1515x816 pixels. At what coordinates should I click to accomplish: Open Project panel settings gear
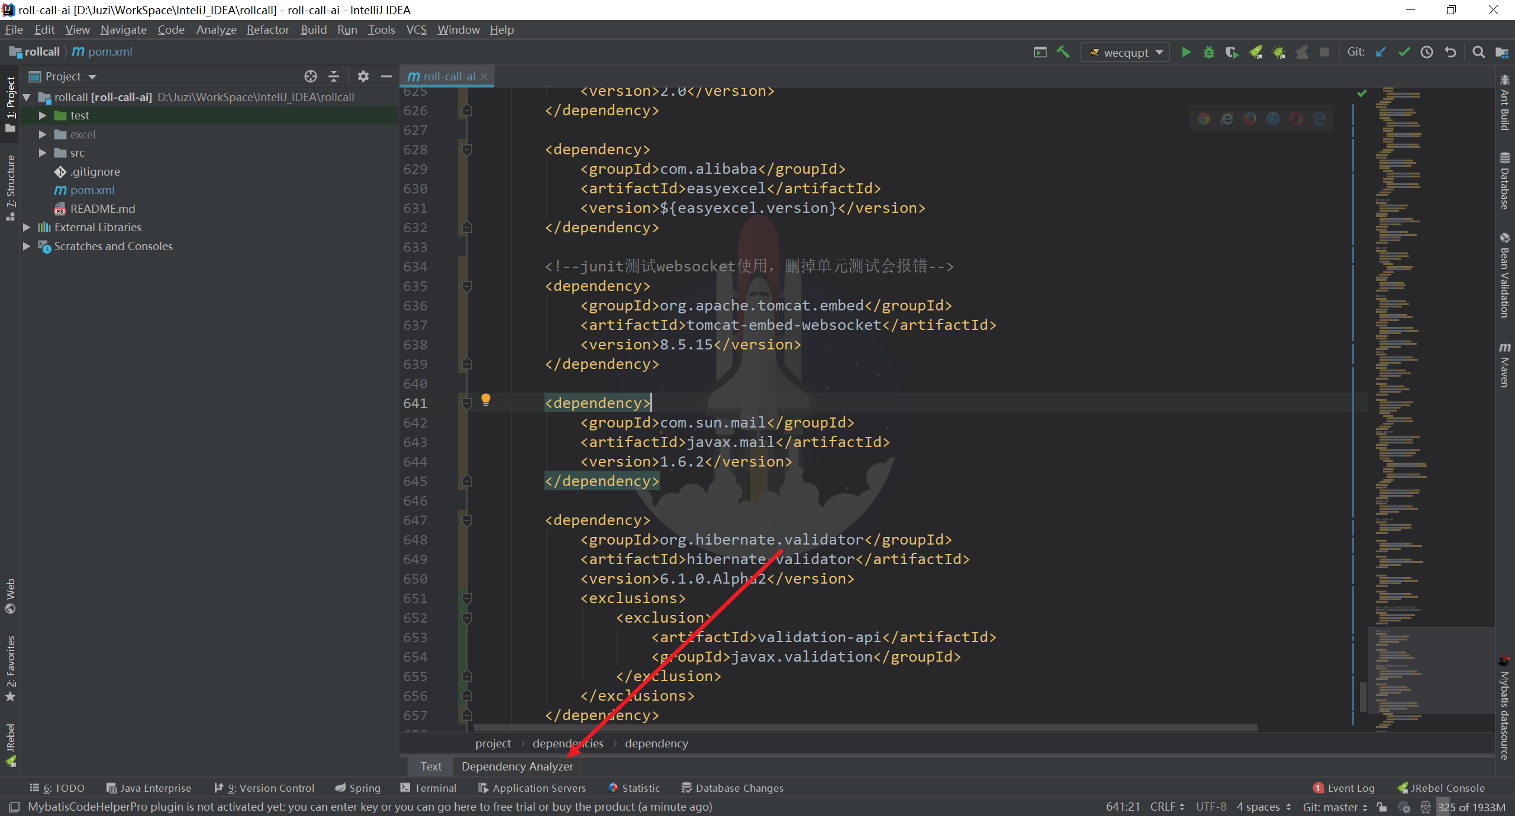click(363, 76)
